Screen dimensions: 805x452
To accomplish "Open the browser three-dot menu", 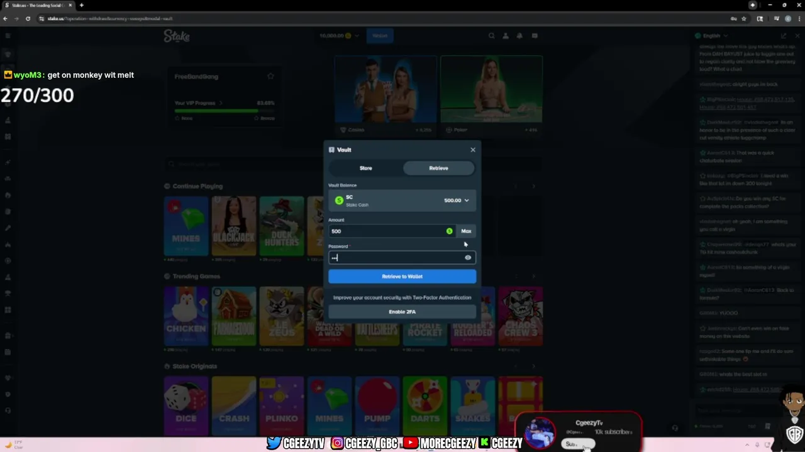I will (x=799, y=19).
